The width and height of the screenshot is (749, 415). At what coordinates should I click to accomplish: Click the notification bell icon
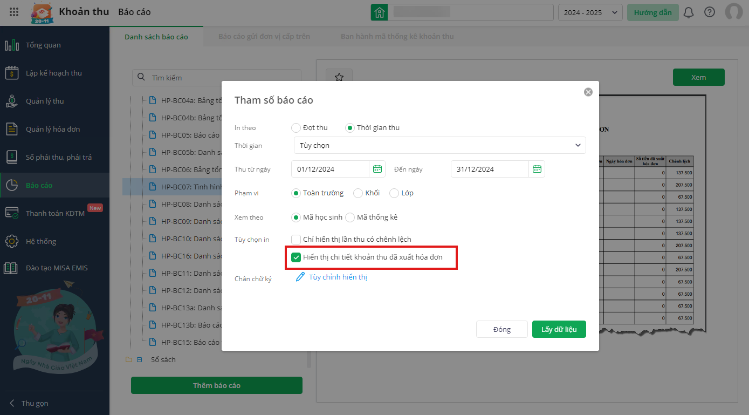689,12
